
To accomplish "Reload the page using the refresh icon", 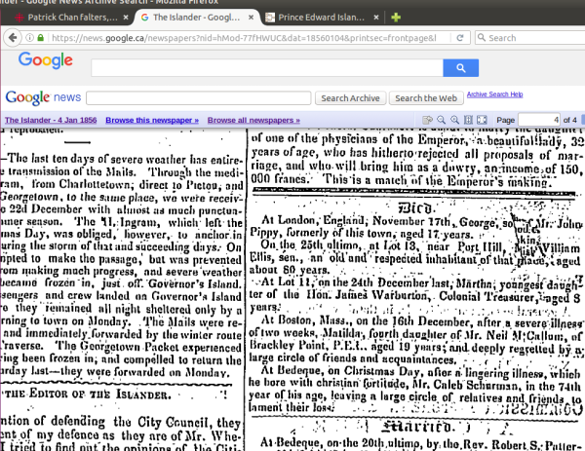I will (x=460, y=38).
